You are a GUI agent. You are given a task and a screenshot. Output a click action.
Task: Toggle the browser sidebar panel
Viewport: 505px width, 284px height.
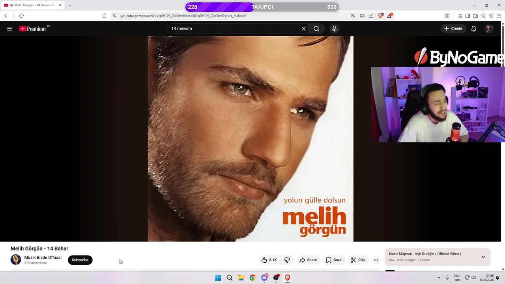(468, 16)
